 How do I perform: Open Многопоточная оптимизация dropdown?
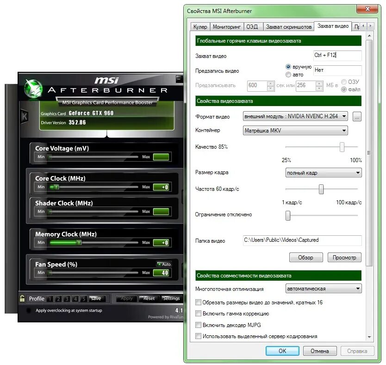(x=324, y=289)
